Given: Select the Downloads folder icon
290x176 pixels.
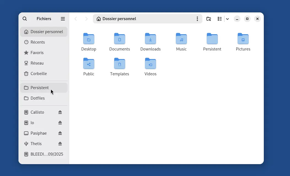Looking at the screenshot, I should tap(151, 39).
